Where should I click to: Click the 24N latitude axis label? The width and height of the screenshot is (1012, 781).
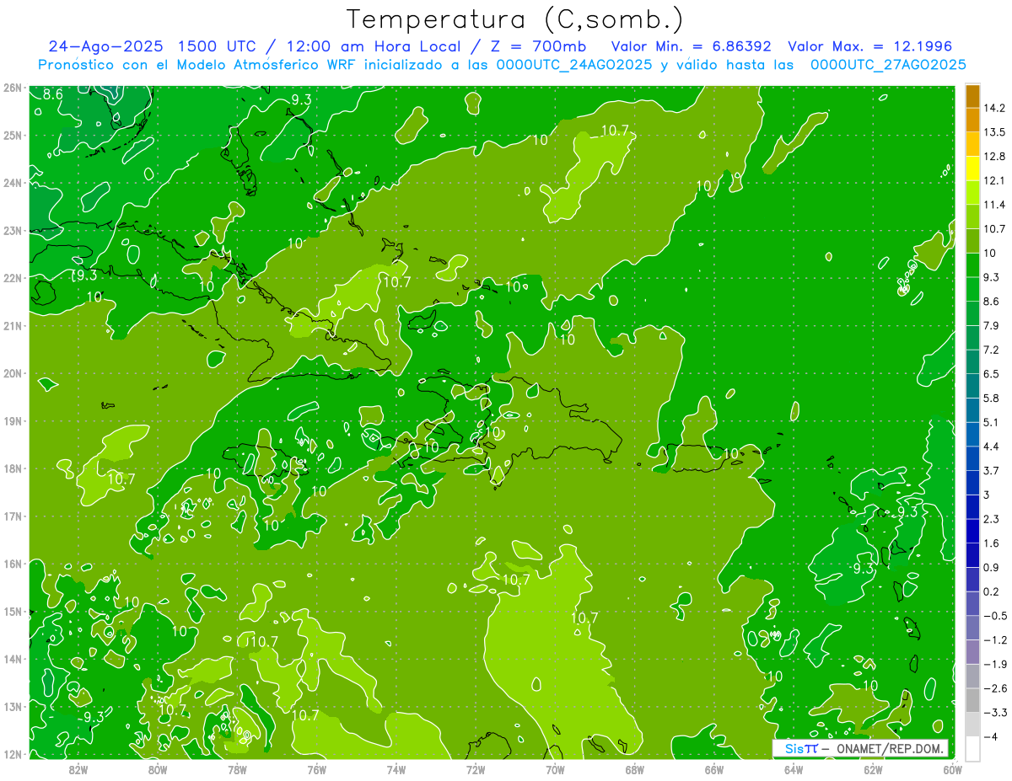pos(13,183)
